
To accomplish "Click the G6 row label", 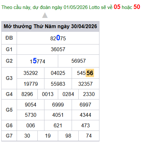I will coord(9,125).
